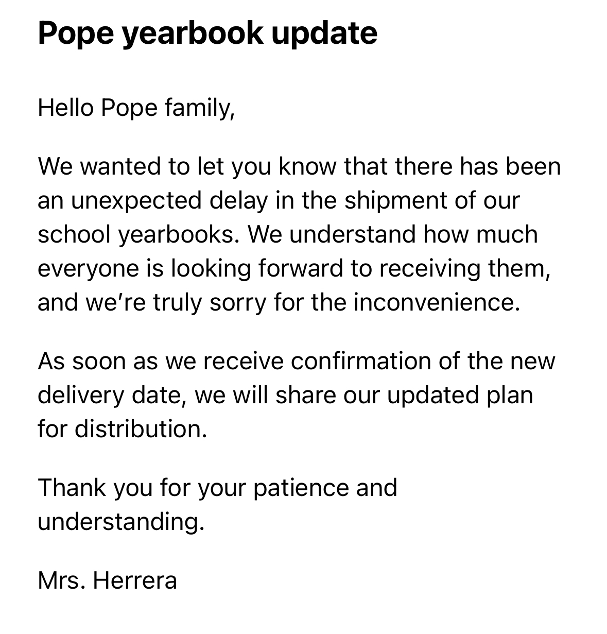Click the word 'update' in the title
The width and height of the screenshot is (607, 634).
coord(324,34)
